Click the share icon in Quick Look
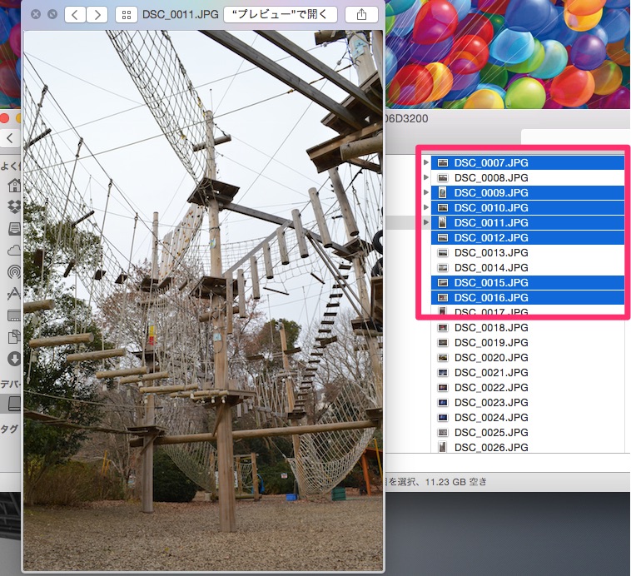This screenshot has height=576, width=631. pyautogui.click(x=360, y=14)
